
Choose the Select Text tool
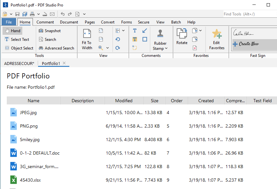tap(17, 39)
